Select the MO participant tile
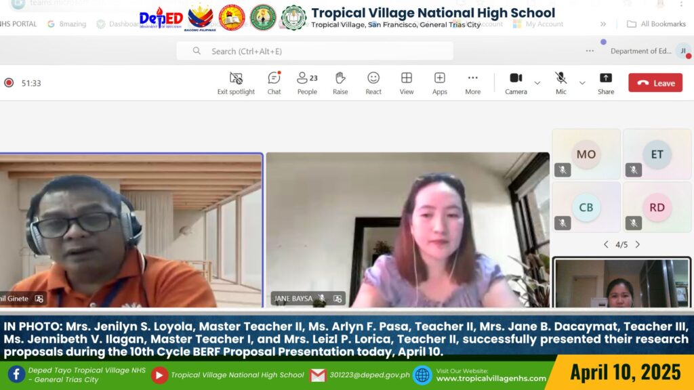This screenshot has height=390, width=694. coord(586,154)
